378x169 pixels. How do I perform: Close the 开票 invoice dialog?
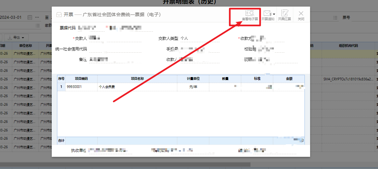pyautogui.click(x=301, y=14)
